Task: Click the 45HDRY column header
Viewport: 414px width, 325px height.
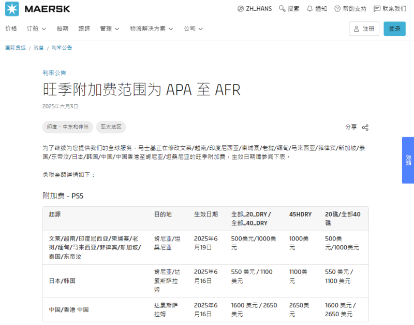Action: click(x=301, y=214)
